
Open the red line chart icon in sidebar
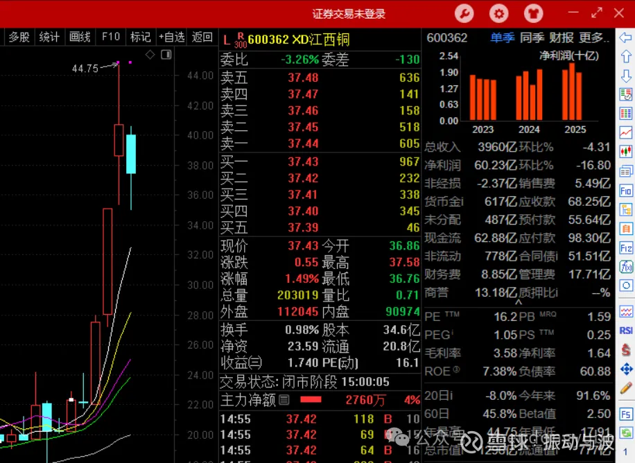(626, 132)
